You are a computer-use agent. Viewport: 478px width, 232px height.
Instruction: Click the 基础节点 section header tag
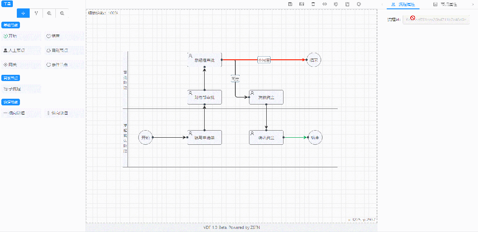click(x=11, y=25)
